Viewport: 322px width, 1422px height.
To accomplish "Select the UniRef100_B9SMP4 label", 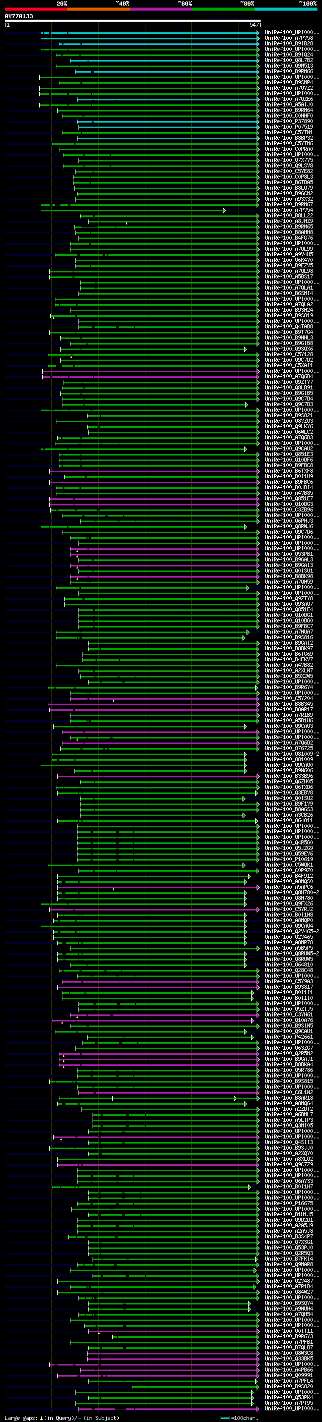I will pyautogui.click(x=289, y=82).
